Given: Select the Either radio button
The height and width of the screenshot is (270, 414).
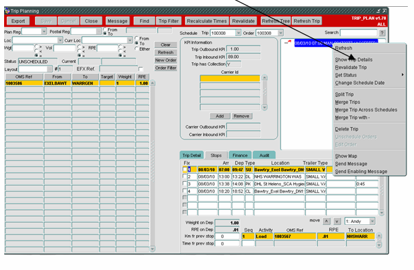Looking at the screenshot, I should 136,49.
